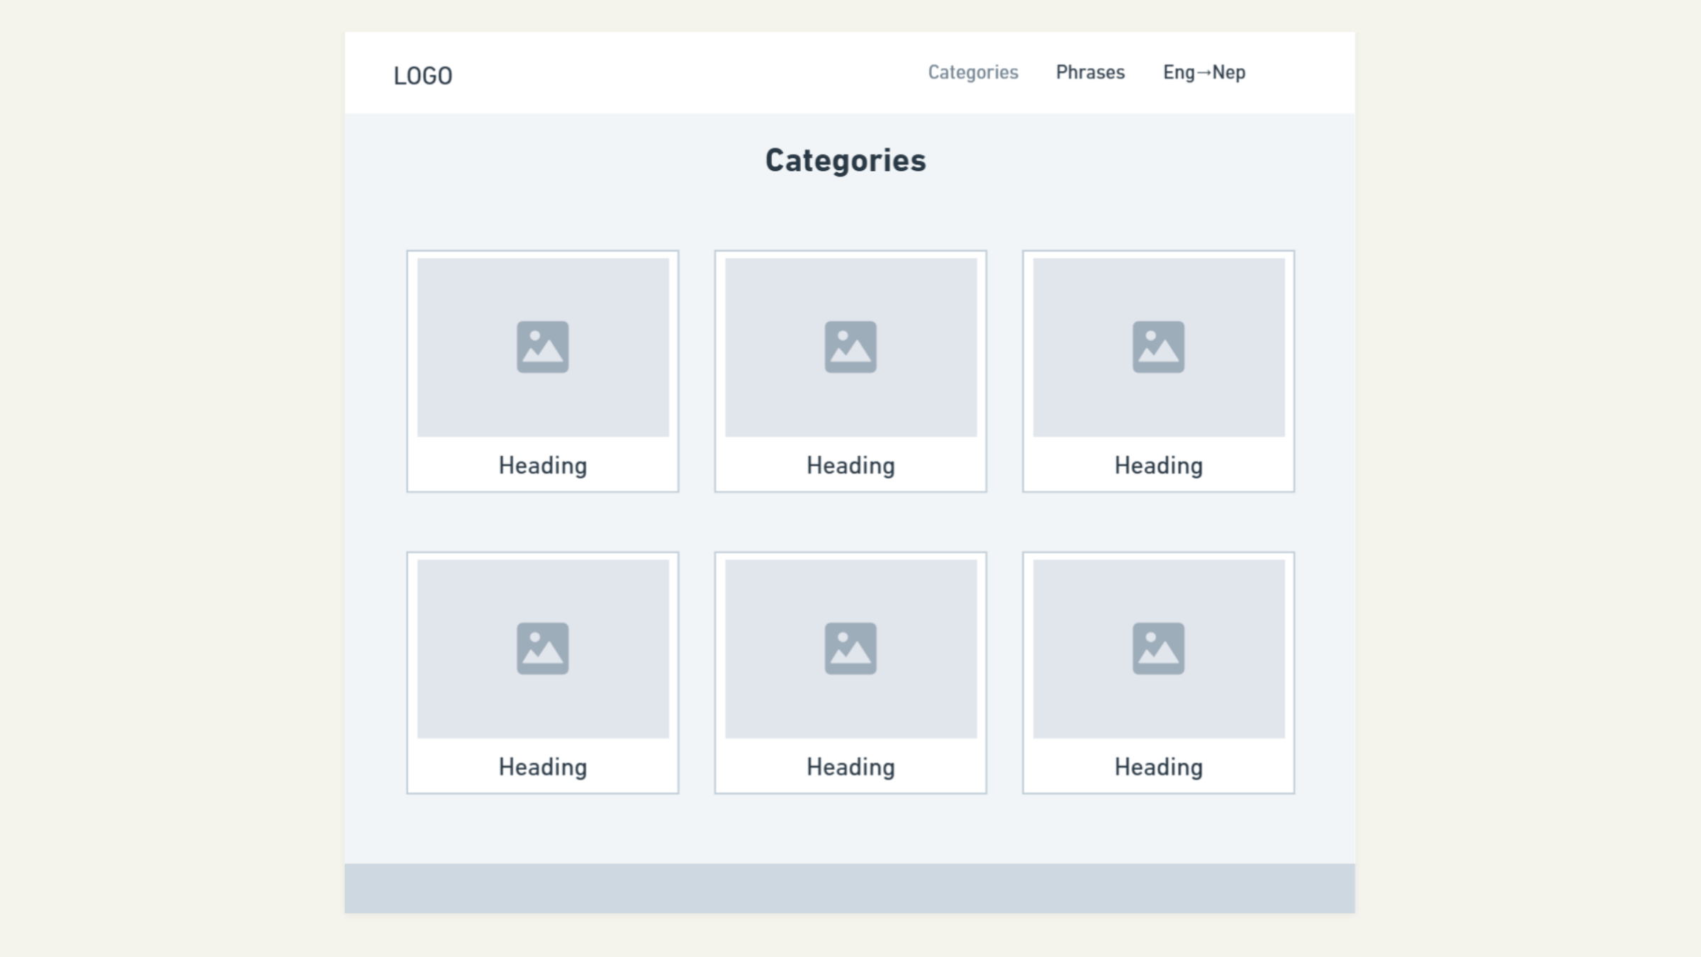Click image icon in bottom-right card
The width and height of the screenshot is (1701, 957).
(x=1158, y=649)
